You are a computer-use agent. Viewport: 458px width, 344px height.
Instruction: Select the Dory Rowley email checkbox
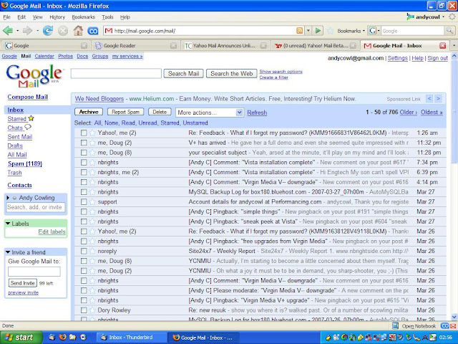point(84,310)
